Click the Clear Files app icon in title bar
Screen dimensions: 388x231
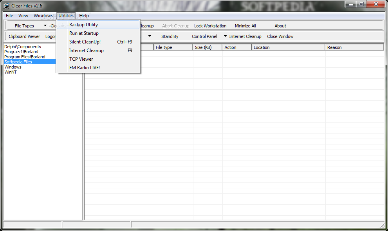[x=6, y=5]
